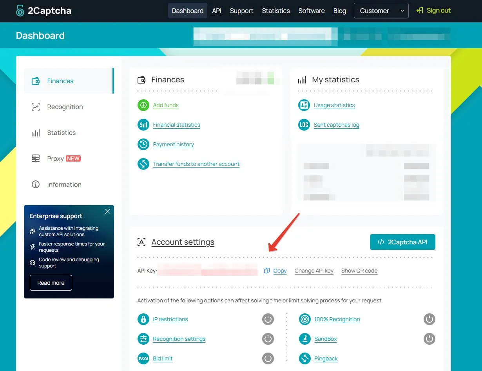Open the Support menu item

(241, 11)
